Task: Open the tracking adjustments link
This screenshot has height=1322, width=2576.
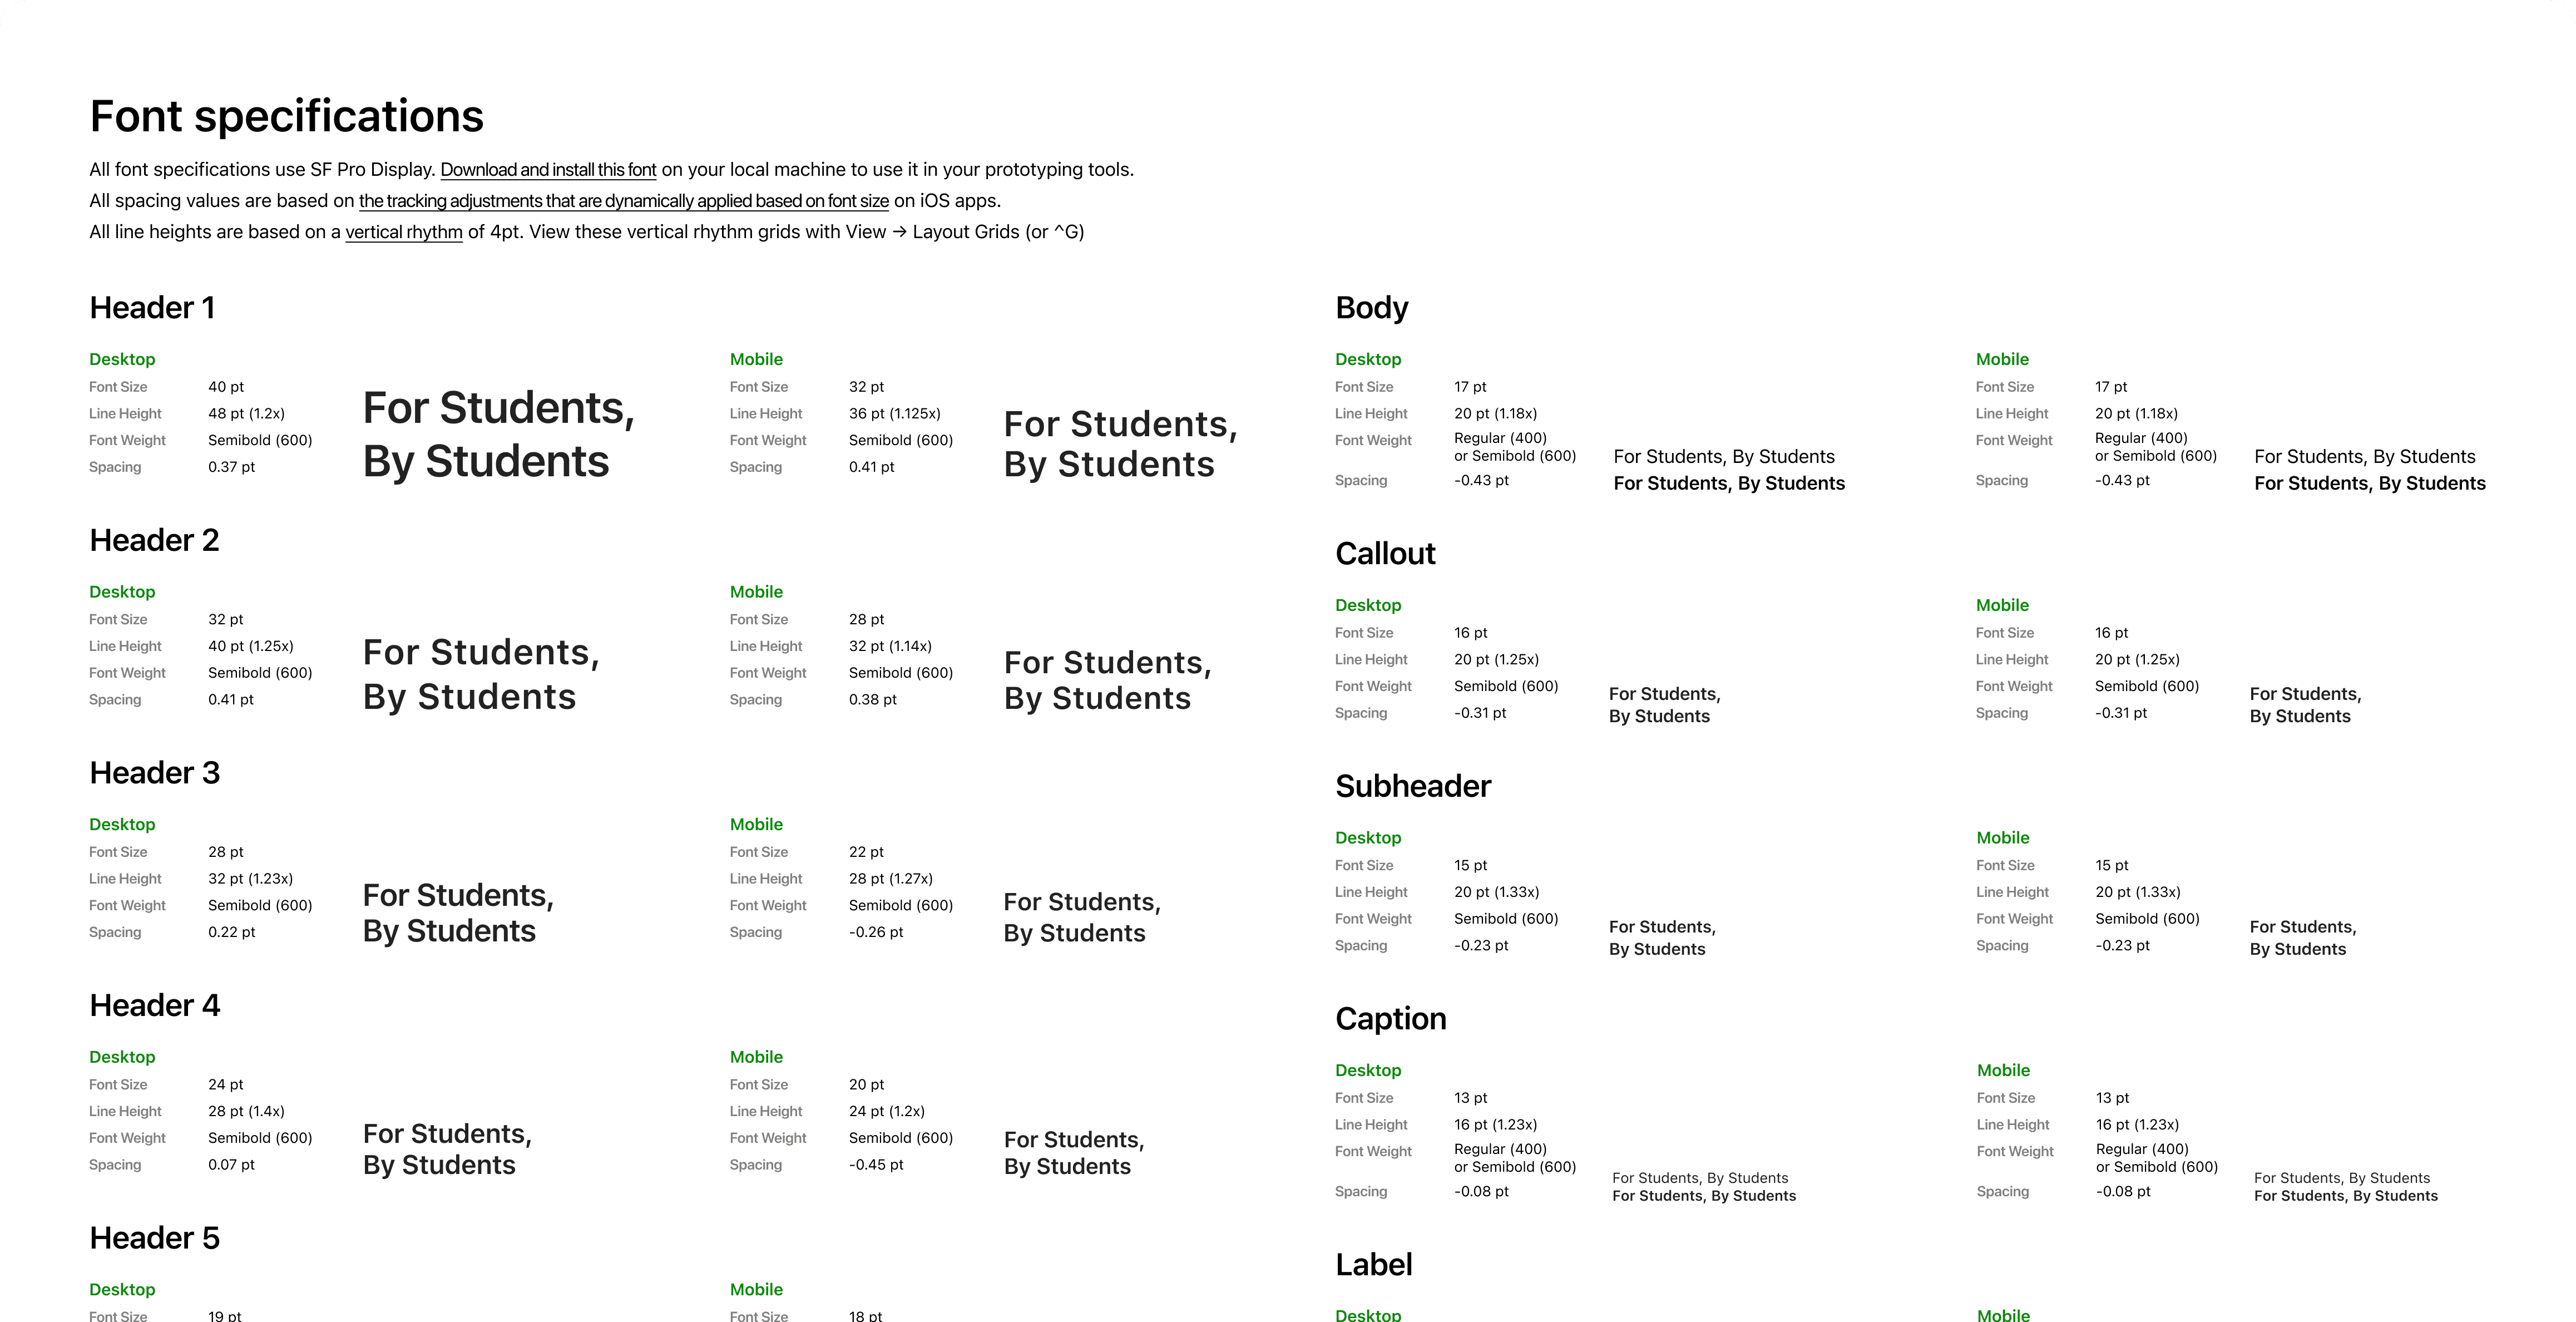Action: 624,201
